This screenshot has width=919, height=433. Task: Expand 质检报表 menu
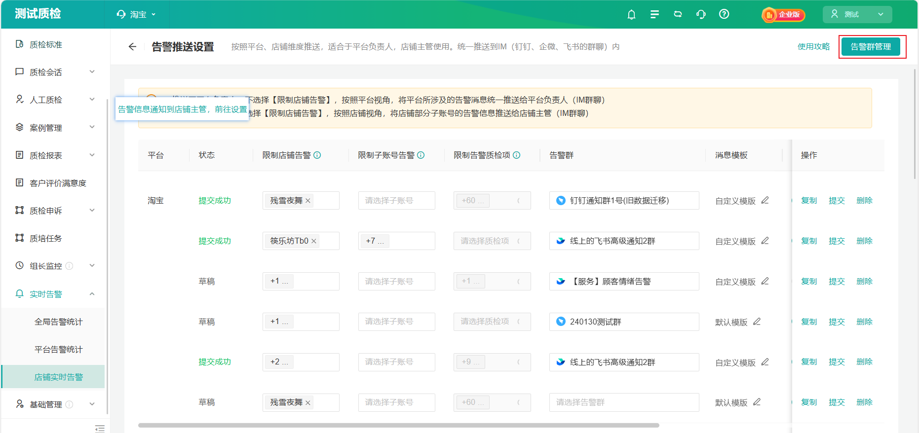coord(92,155)
